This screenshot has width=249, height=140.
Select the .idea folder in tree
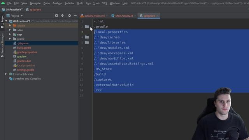click(20, 30)
